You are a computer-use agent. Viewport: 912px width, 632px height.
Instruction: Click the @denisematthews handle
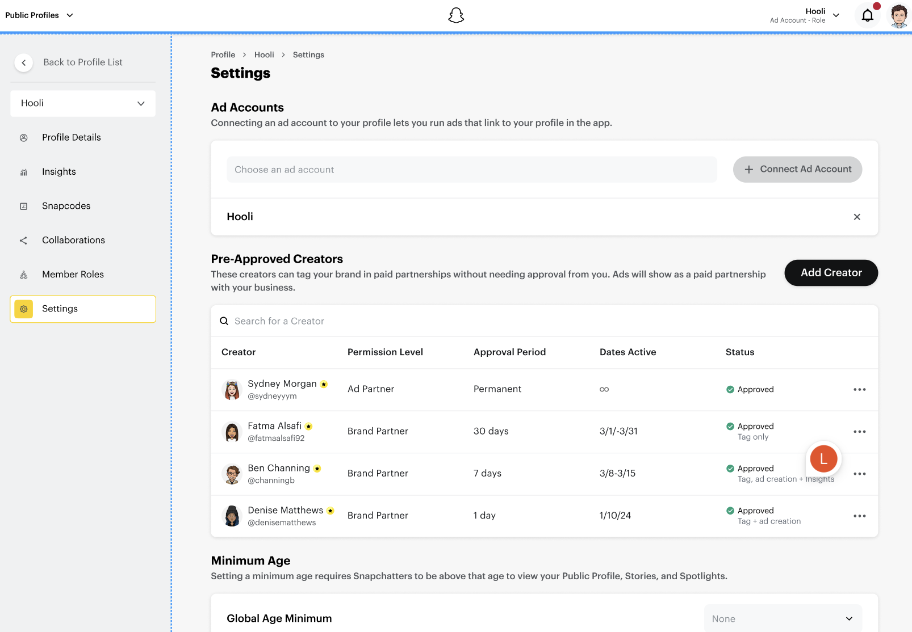click(x=282, y=523)
